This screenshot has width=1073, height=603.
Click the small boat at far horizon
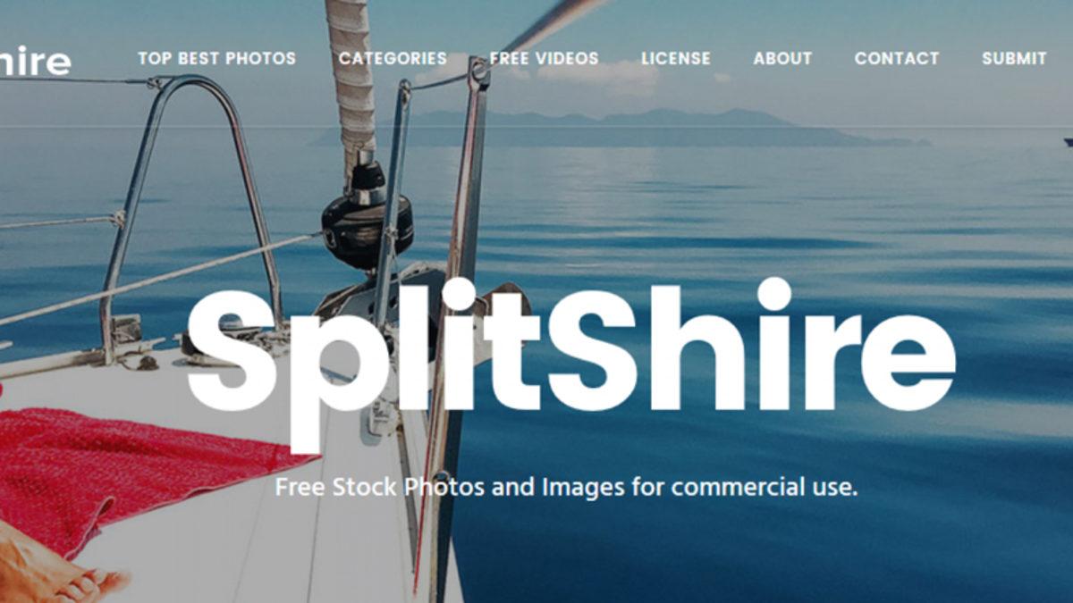pyautogui.click(x=1068, y=141)
